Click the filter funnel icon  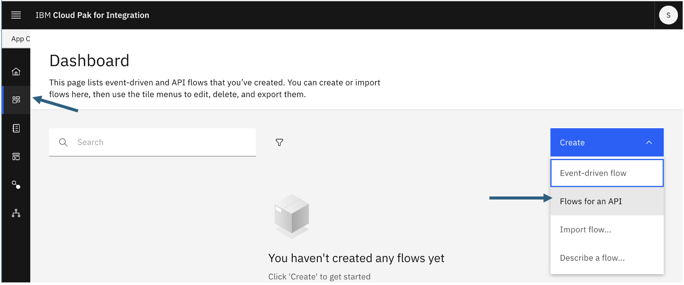(x=279, y=142)
